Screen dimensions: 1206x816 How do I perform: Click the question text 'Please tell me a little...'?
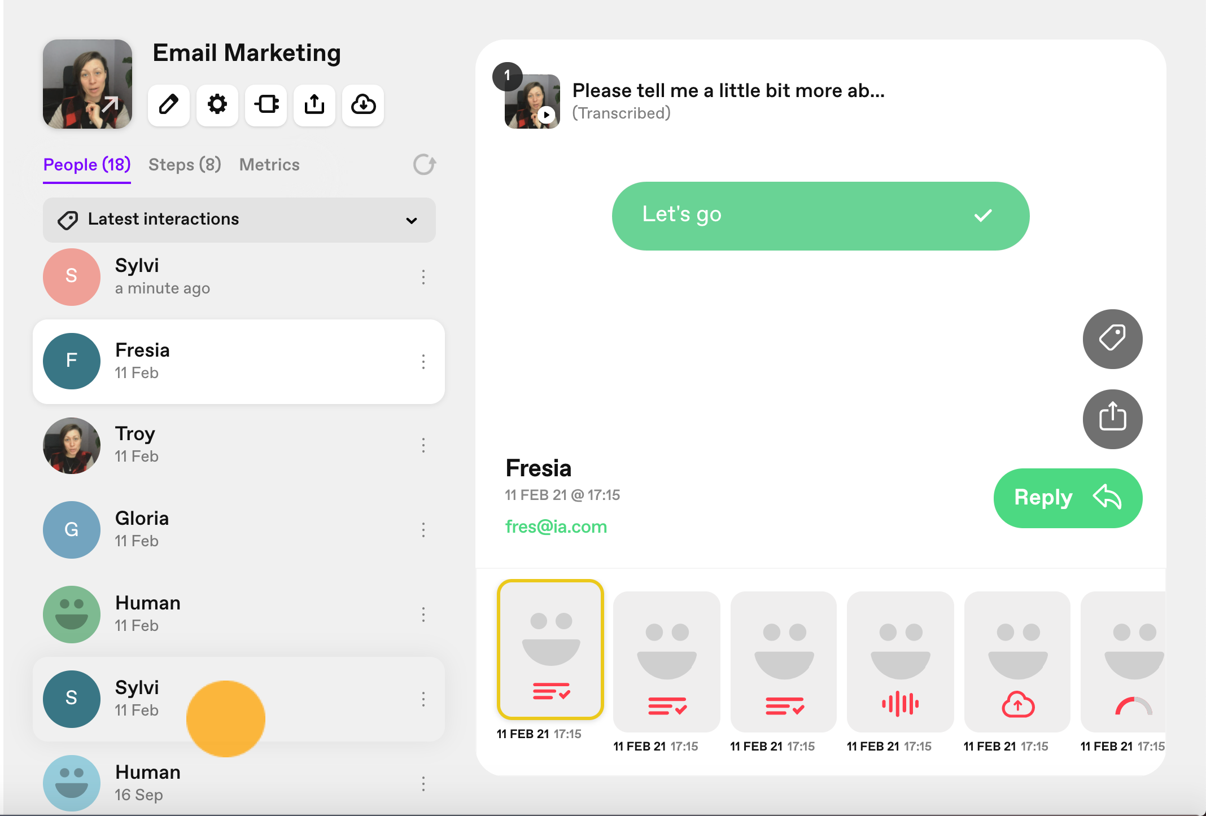click(728, 90)
